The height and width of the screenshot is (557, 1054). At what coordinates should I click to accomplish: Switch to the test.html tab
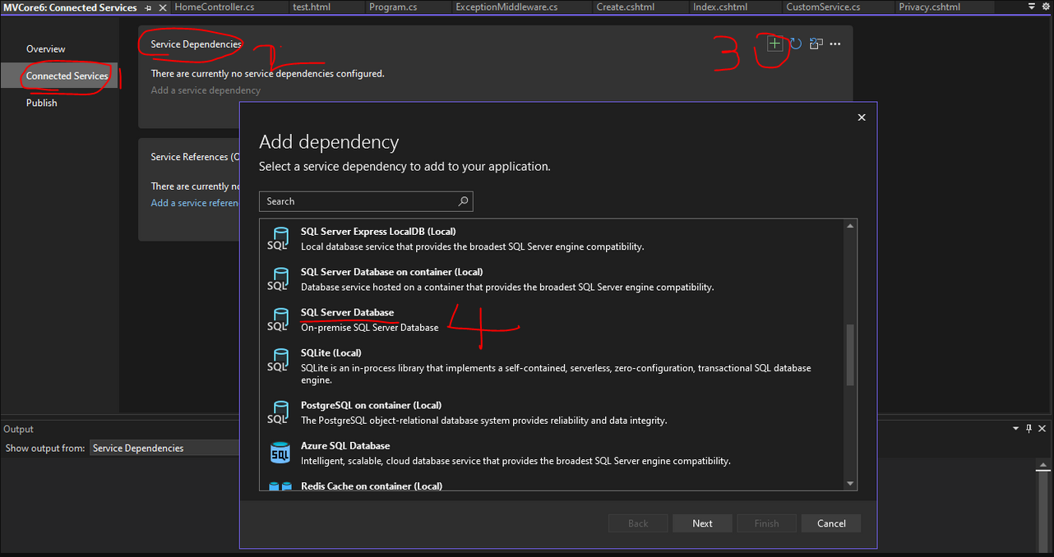(x=312, y=7)
